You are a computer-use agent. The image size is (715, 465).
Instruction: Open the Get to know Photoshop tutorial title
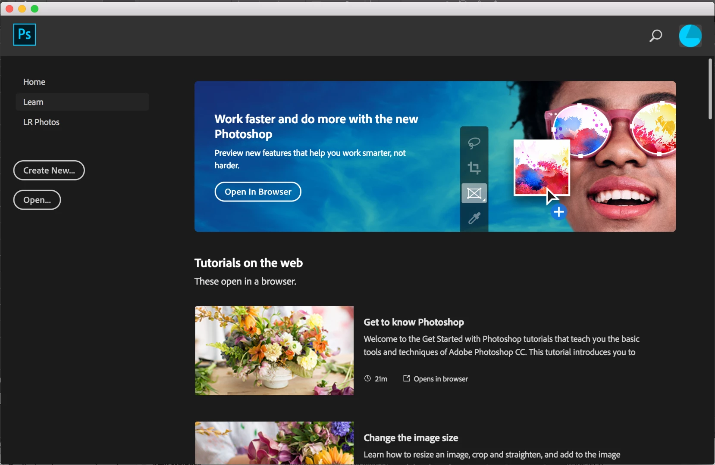pos(414,322)
